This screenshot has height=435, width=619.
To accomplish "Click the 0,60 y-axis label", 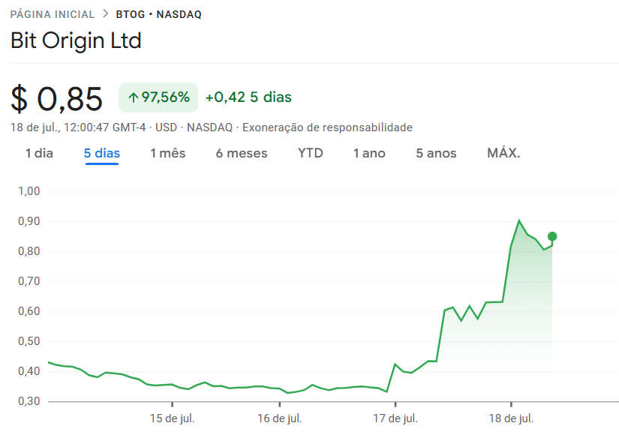I will point(29,311).
